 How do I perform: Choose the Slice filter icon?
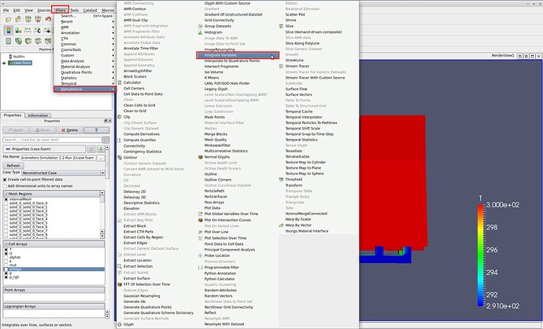281,26
